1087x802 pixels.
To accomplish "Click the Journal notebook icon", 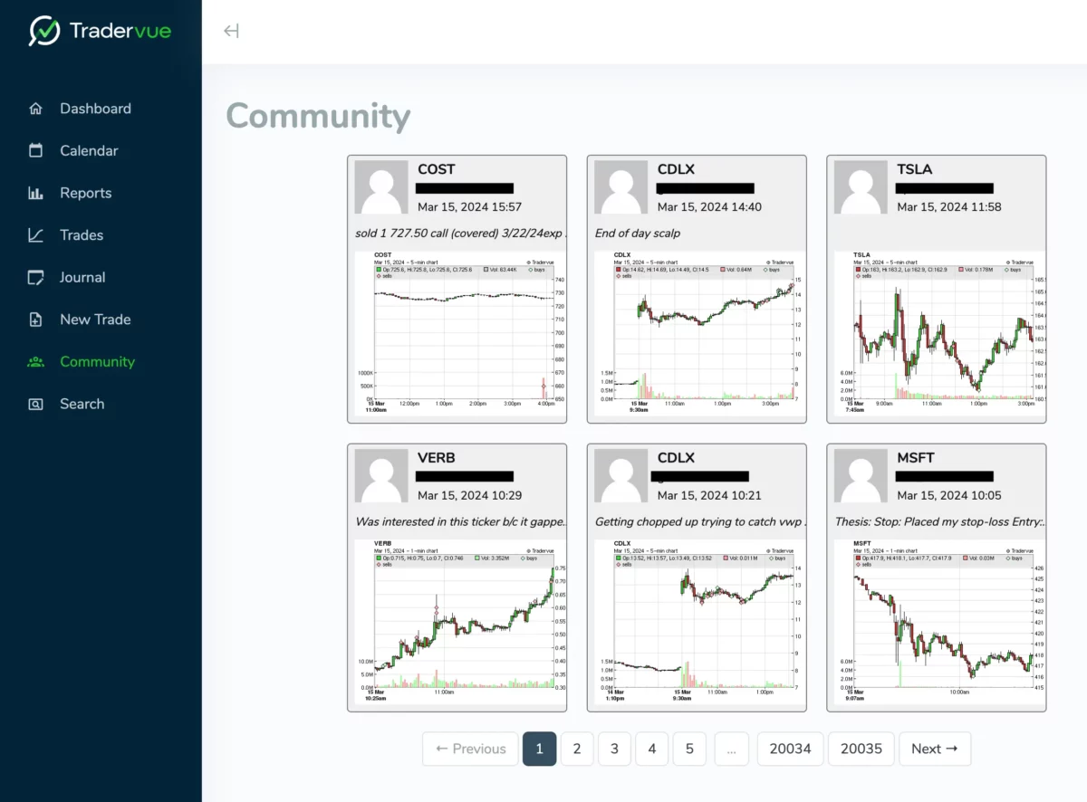I will coord(36,278).
